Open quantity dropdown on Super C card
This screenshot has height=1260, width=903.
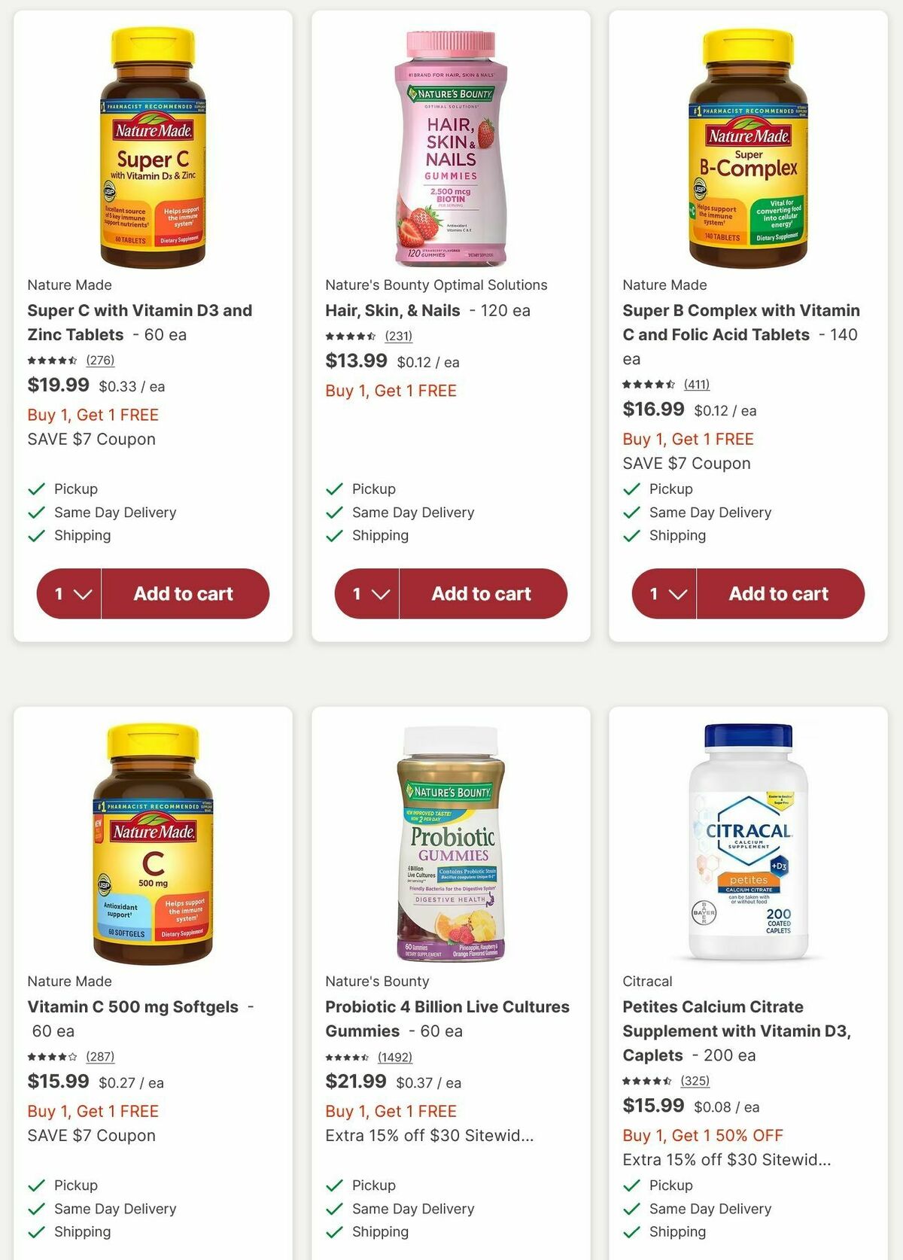[69, 594]
